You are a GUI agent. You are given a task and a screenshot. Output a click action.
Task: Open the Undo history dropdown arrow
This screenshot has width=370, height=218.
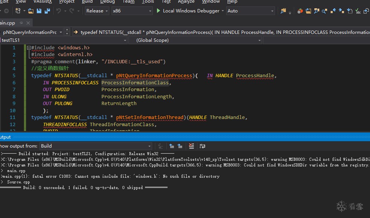click(65, 11)
